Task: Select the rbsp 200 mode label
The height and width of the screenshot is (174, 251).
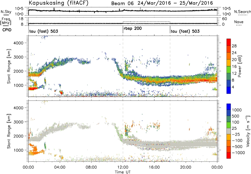Action: [x=133, y=29]
